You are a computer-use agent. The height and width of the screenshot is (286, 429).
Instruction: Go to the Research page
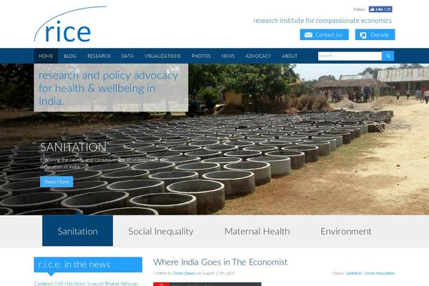click(99, 56)
